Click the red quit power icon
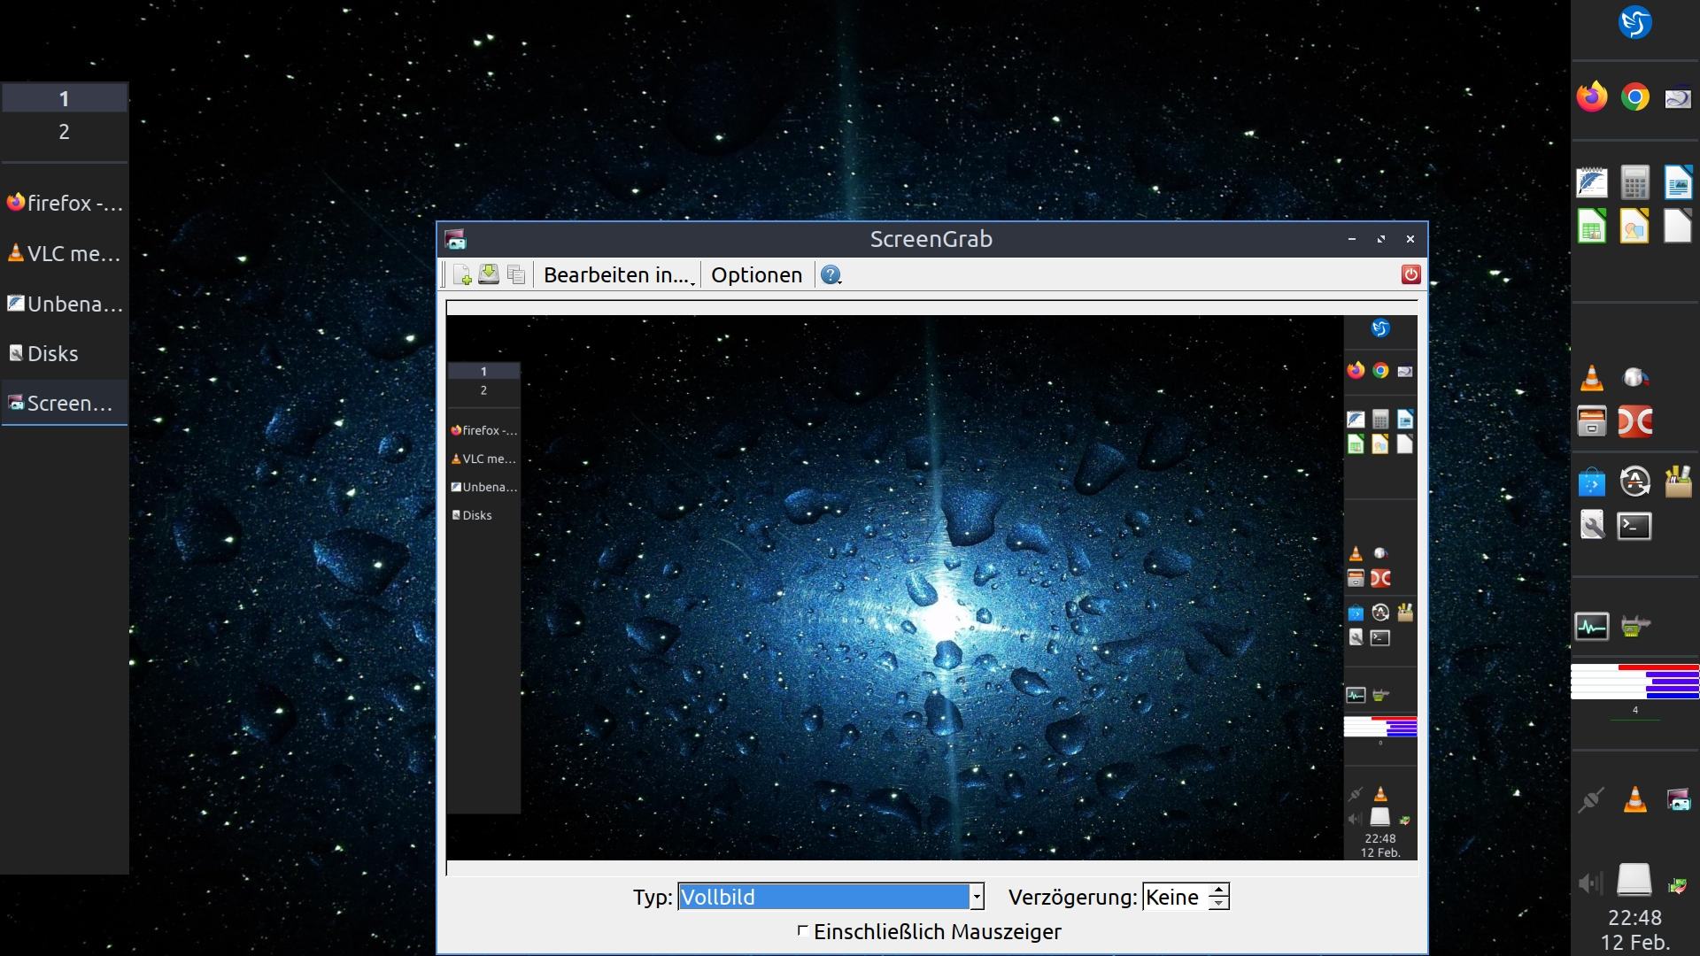1700x956 pixels. pos(1410,275)
